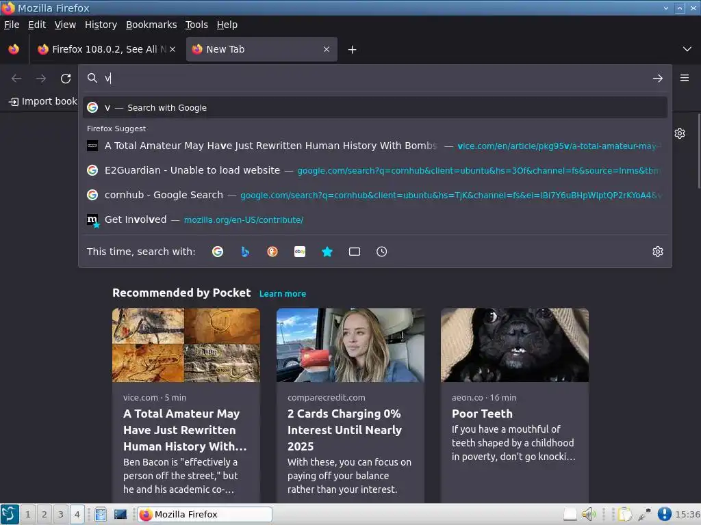701x525 pixels.
Task: Close the New Tab tab
Action: [x=327, y=49]
